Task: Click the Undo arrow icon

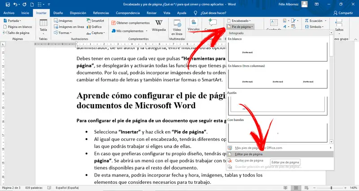Action: pos(15,4)
